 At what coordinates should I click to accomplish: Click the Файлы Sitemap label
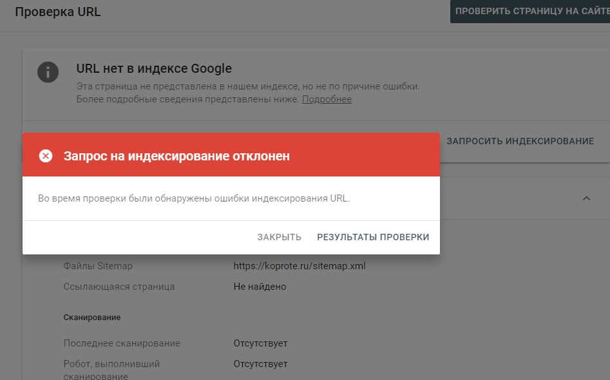[98, 266]
